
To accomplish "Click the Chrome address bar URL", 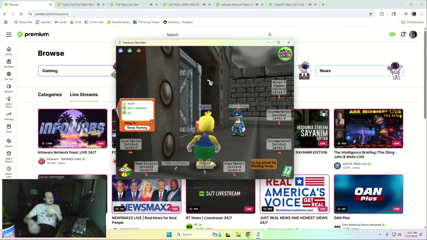I will tap(51, 14).
